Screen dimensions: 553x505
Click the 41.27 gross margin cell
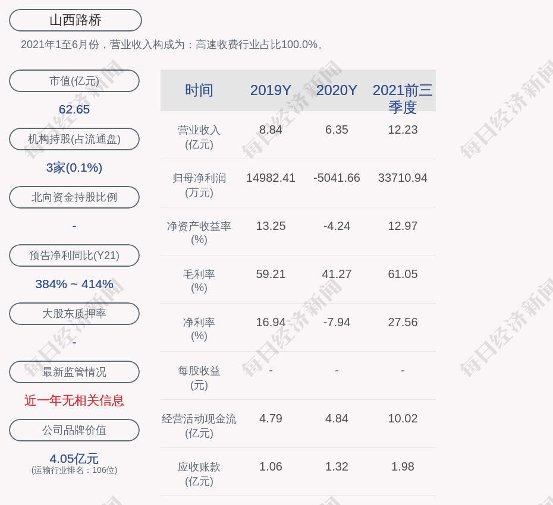(337, 274)
